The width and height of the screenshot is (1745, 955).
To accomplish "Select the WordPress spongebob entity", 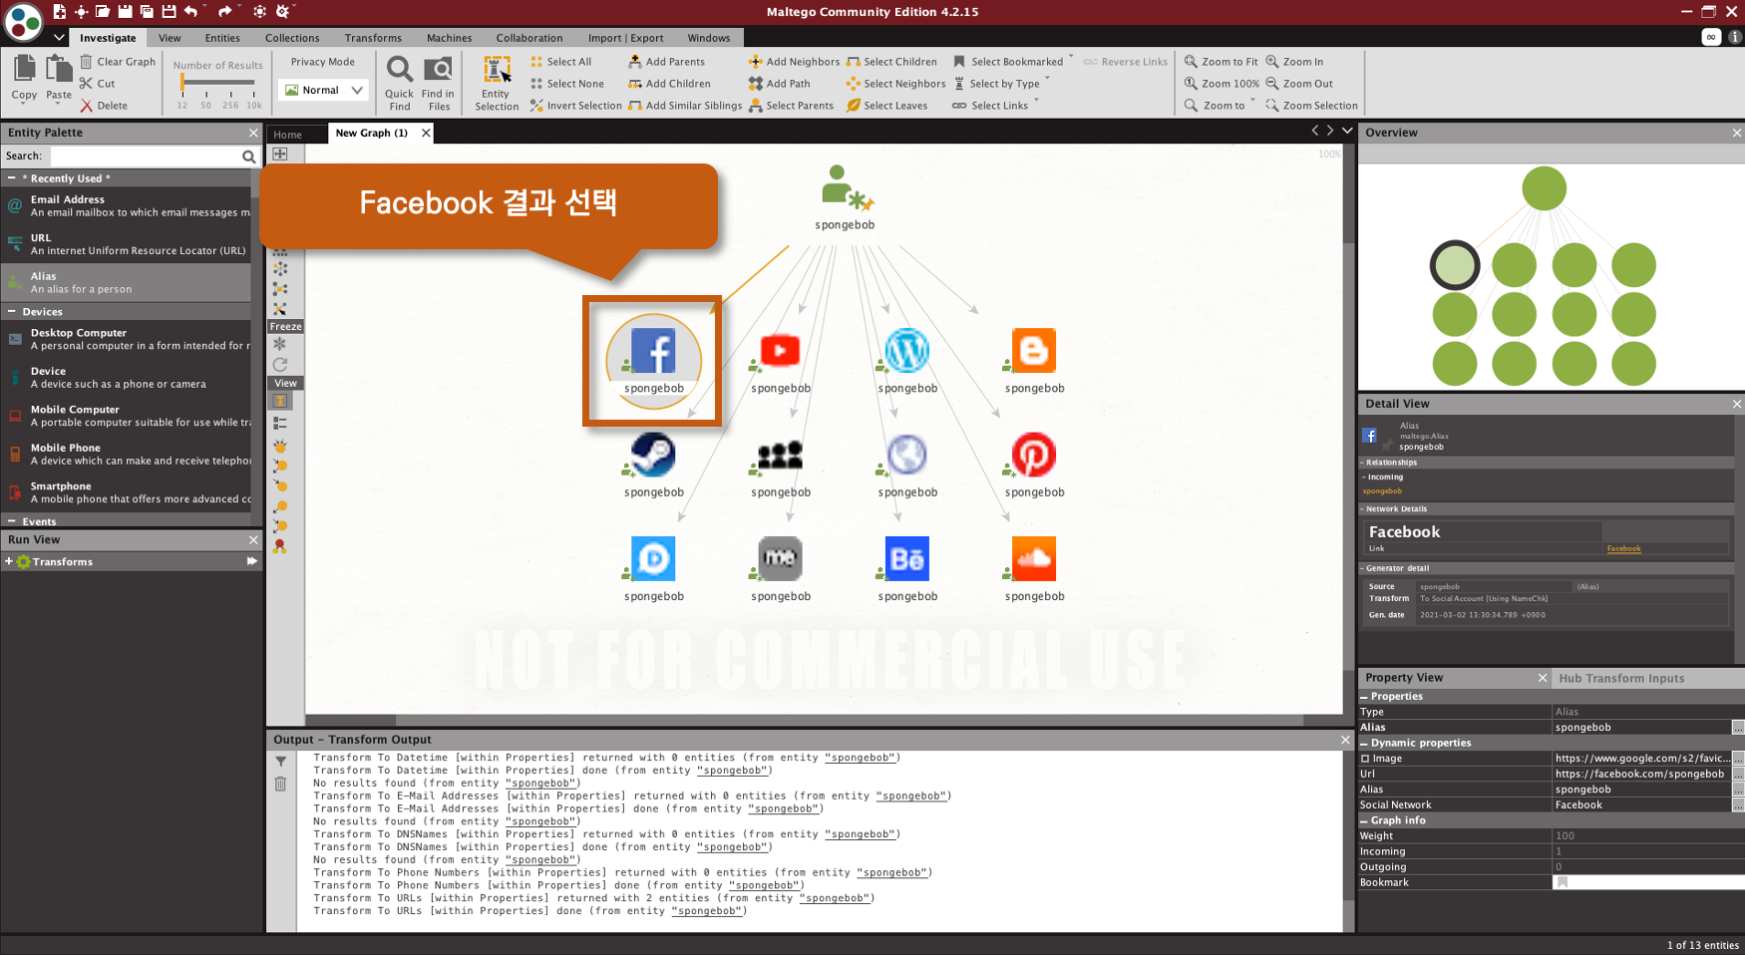I will click(x=907, y=362).
